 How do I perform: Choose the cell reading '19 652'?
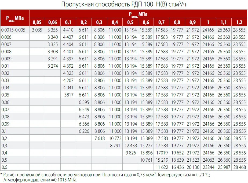click(177, 153)
